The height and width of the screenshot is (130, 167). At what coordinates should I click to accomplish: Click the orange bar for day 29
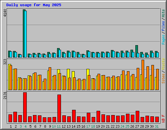(x=148, y=78)
